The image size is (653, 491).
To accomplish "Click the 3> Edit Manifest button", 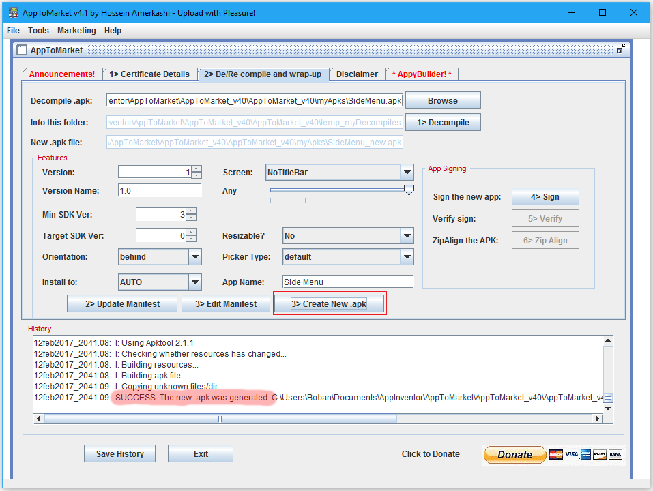I will 226,303.
